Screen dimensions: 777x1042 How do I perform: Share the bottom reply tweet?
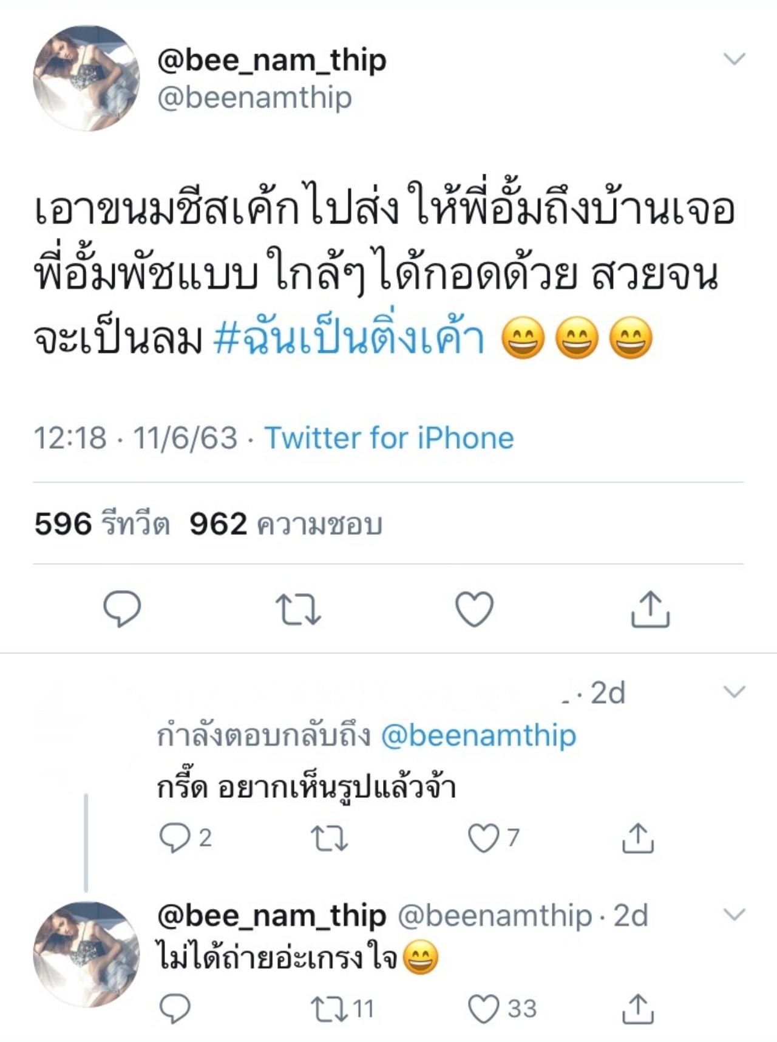pyautogui.click(x=637, y=1009)
